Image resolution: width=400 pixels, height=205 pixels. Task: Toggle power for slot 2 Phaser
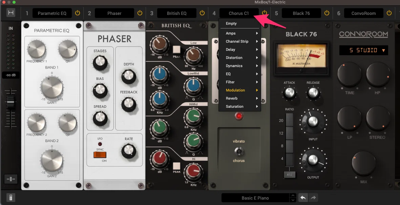click(140, 13)
